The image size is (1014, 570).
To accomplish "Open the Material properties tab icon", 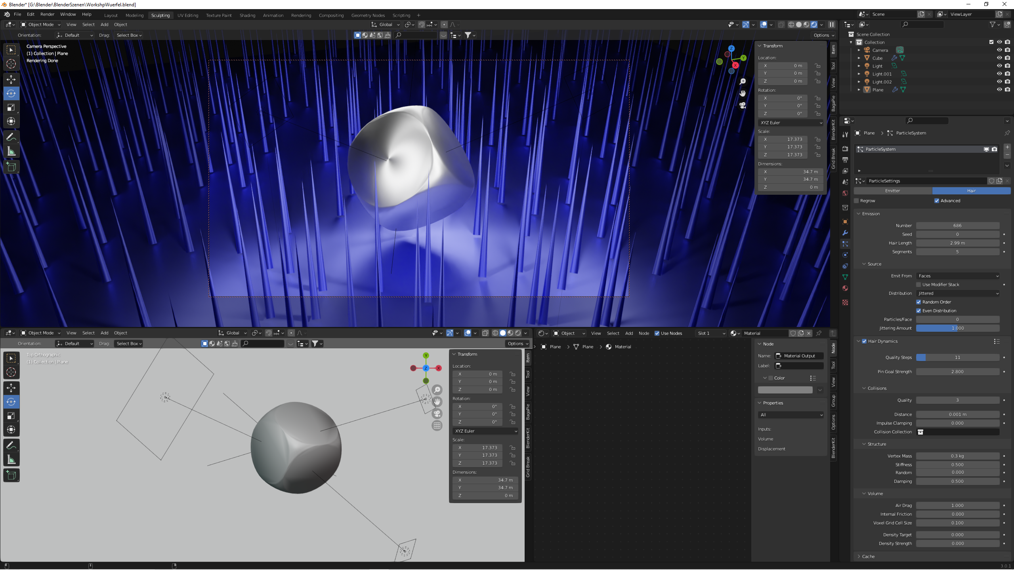I will [x=845, y=288].
